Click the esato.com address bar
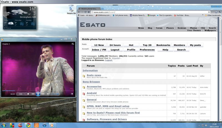Image resolution: width=222 pixels, height=128 pixels. 149,12
